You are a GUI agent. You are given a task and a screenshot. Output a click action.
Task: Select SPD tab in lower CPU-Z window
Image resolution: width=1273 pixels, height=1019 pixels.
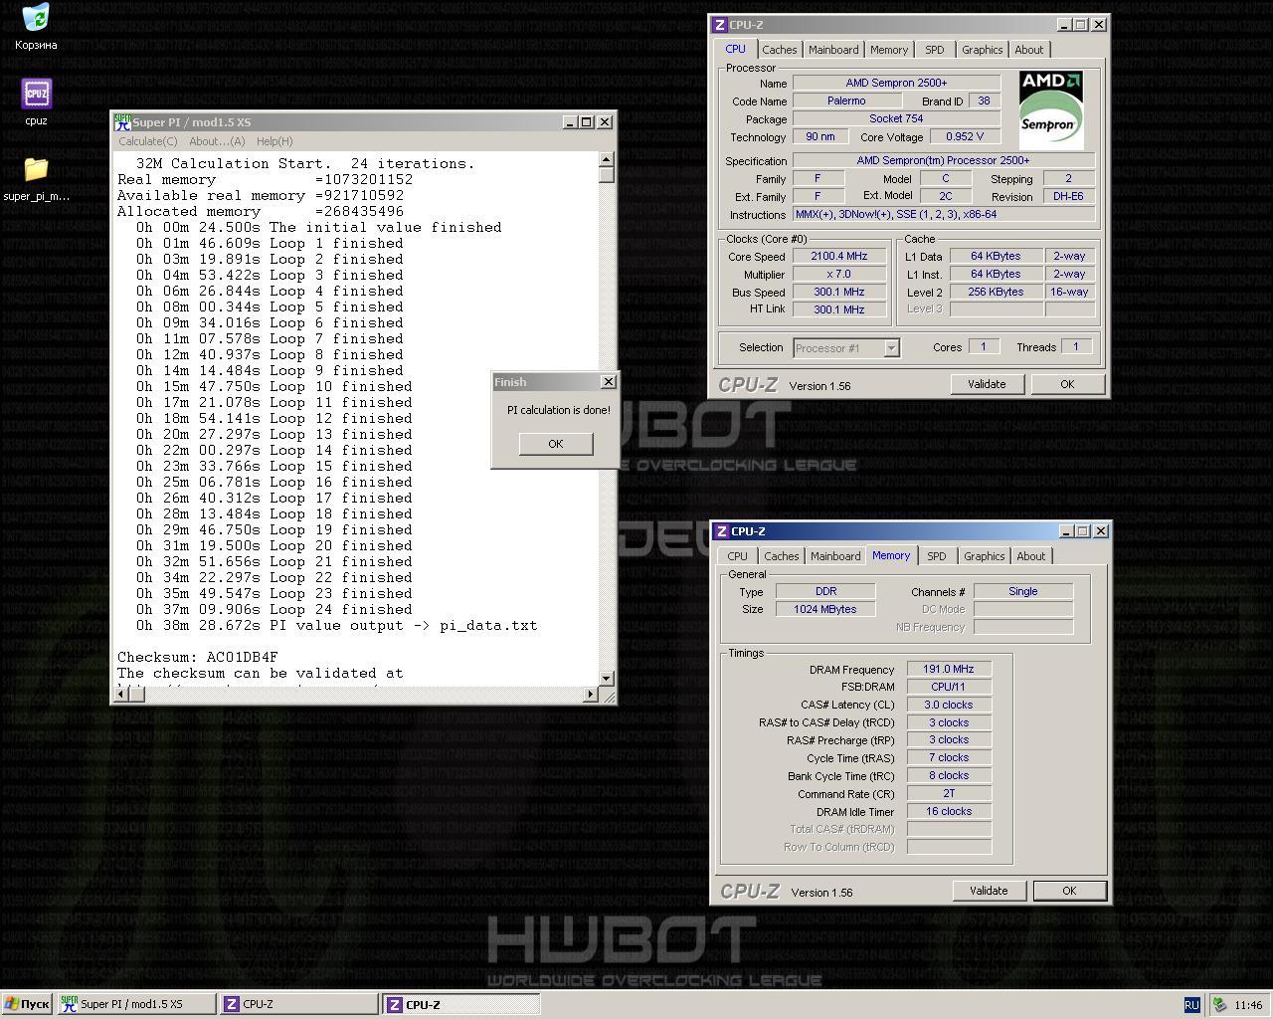pos(937,556)
